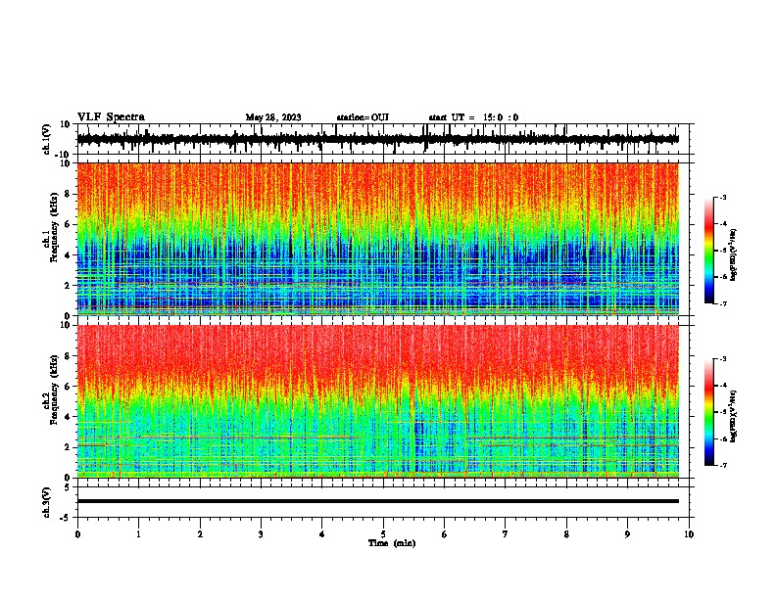The height and width of the screenshot is (599, 776).
Task: Click the ch.2 "Frequency (kHz)" axis label
Action: [x=55, y=390]
